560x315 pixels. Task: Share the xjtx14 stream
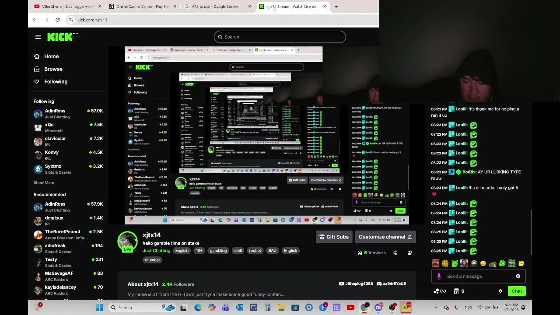tap(395, 252)
